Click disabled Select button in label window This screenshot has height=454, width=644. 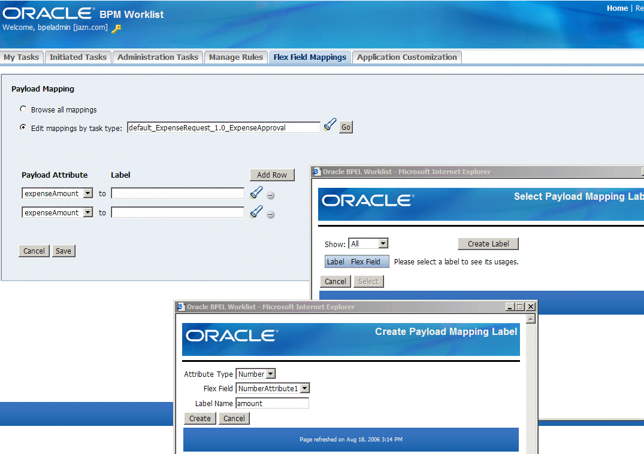coord(368,281)
